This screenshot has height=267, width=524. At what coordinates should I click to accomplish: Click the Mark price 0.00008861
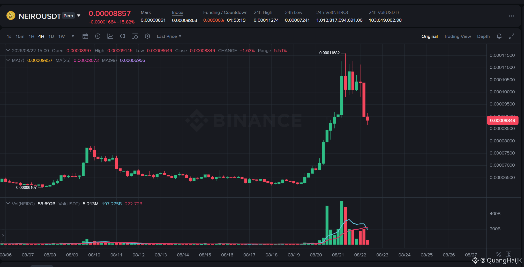[153, 20]
